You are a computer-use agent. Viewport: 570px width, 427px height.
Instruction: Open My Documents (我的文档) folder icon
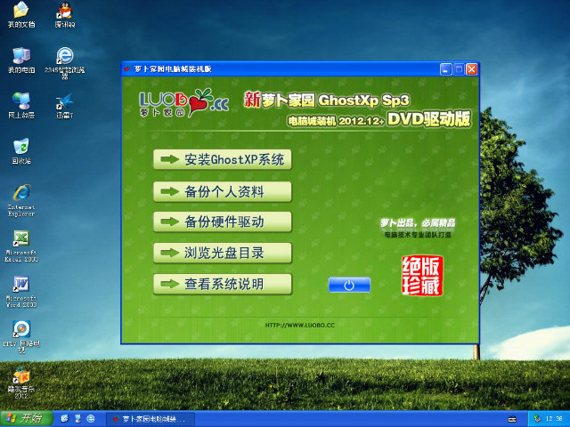20,12
